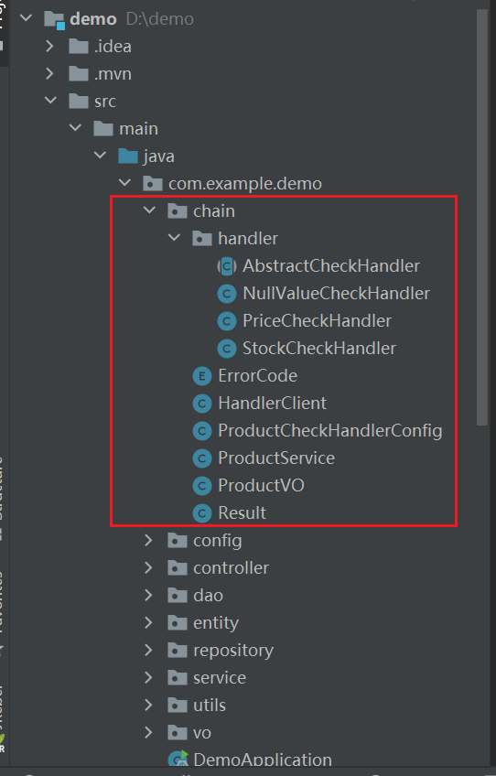Image resolution: width=496 pixels, height=776 pixels.
Task: Select AbstractCheckHandler in the tree
Action: [331, 265]
